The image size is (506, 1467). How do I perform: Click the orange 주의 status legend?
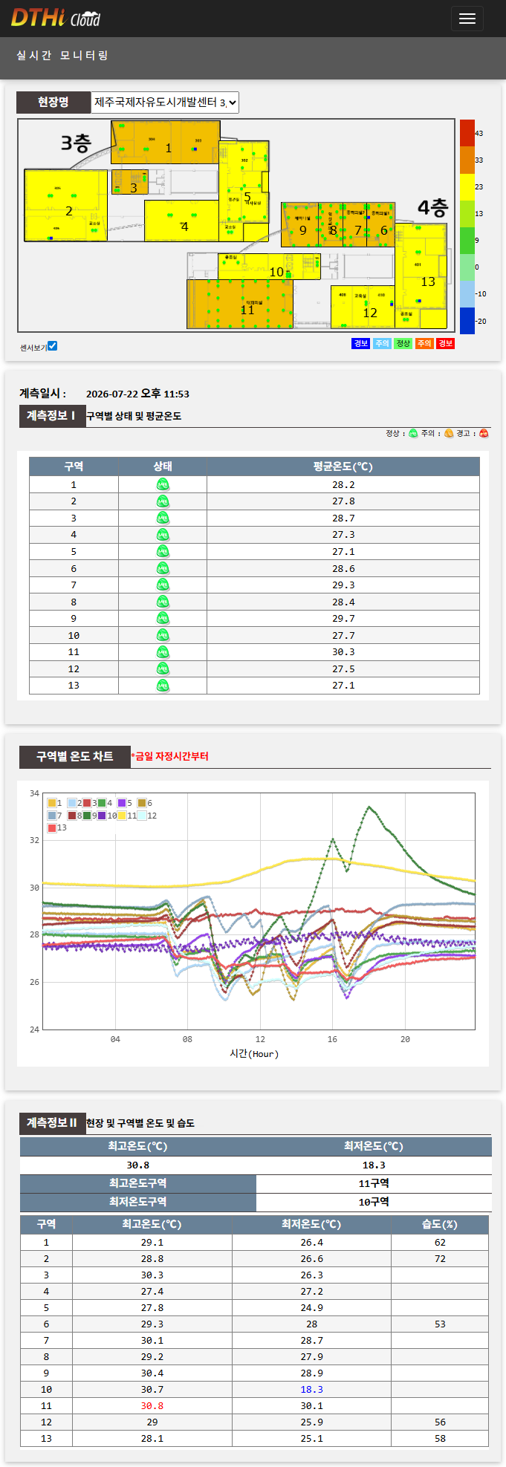(x=424, y=343)
